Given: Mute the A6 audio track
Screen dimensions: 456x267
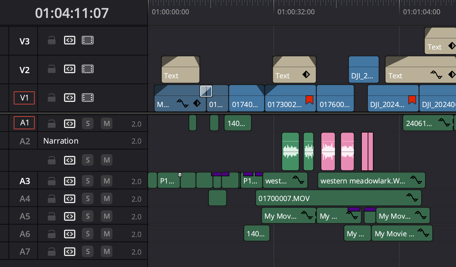Looking at the screenshot, I should (x=107, y=234).
